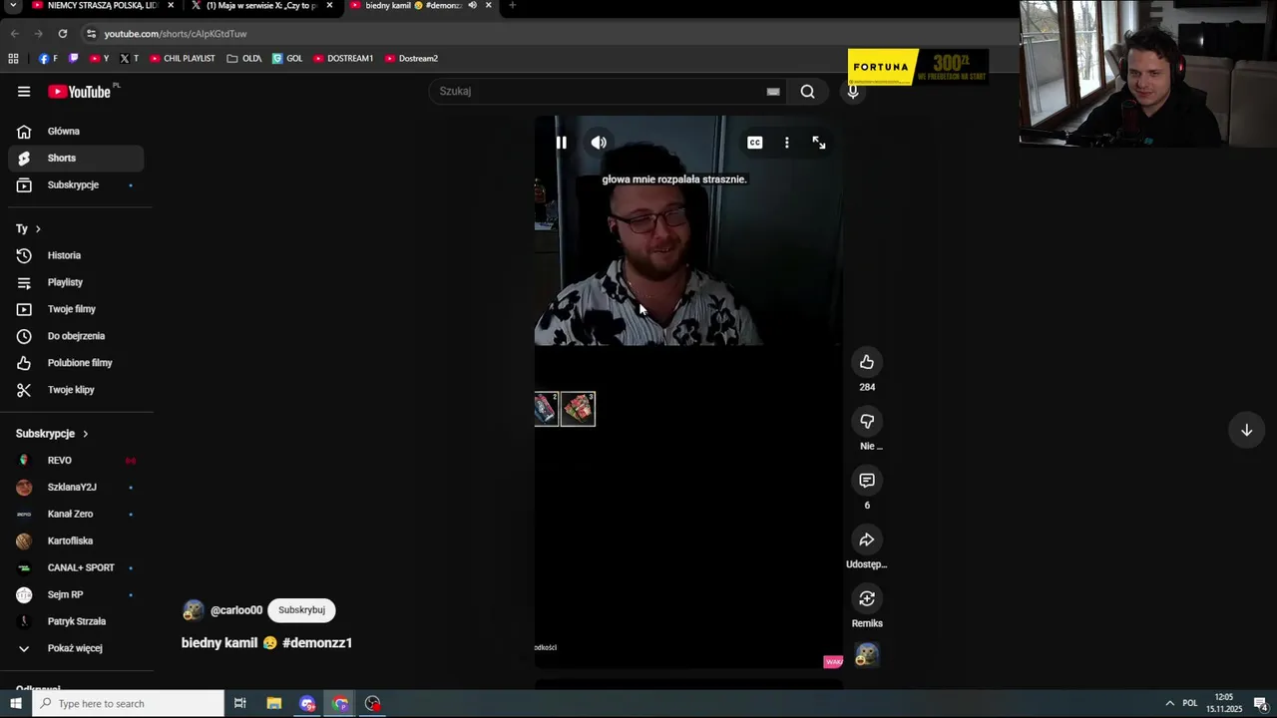Open the Do obejrzenia watch-later list

pos(76,336)
